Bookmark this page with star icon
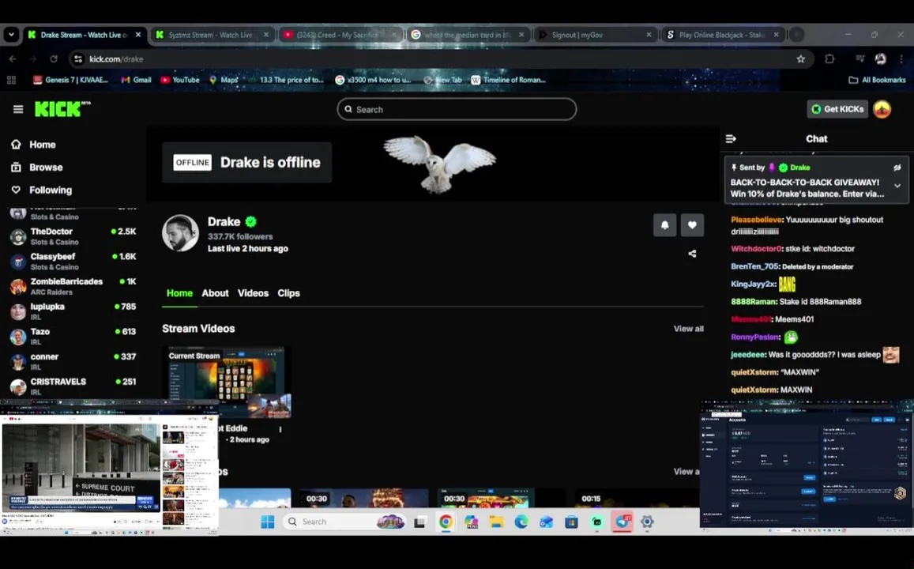This screenshot has height=569, width=914. [801, 59]
